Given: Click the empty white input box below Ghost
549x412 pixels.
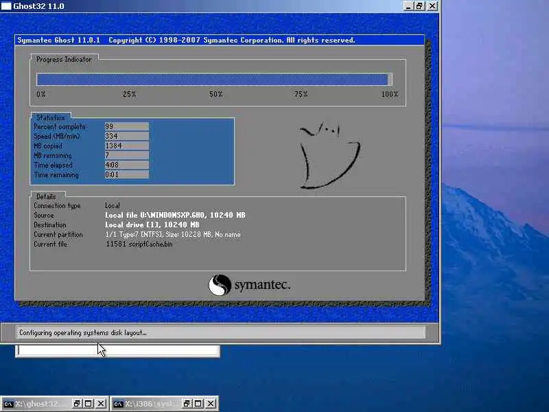Looking at the screenshot, I should (117, 351).
